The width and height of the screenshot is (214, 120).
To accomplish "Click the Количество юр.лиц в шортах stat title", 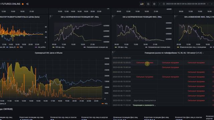I will 94,117.
